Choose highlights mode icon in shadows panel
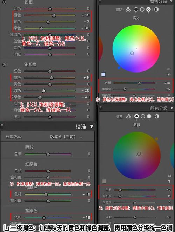The width and height of the screenshot is (175, 232). [x=149, y=116]
